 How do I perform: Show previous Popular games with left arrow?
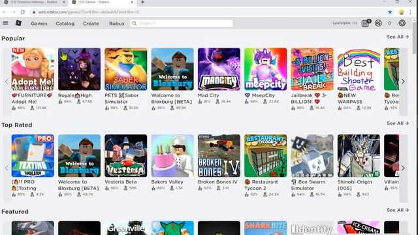point(7,82)
